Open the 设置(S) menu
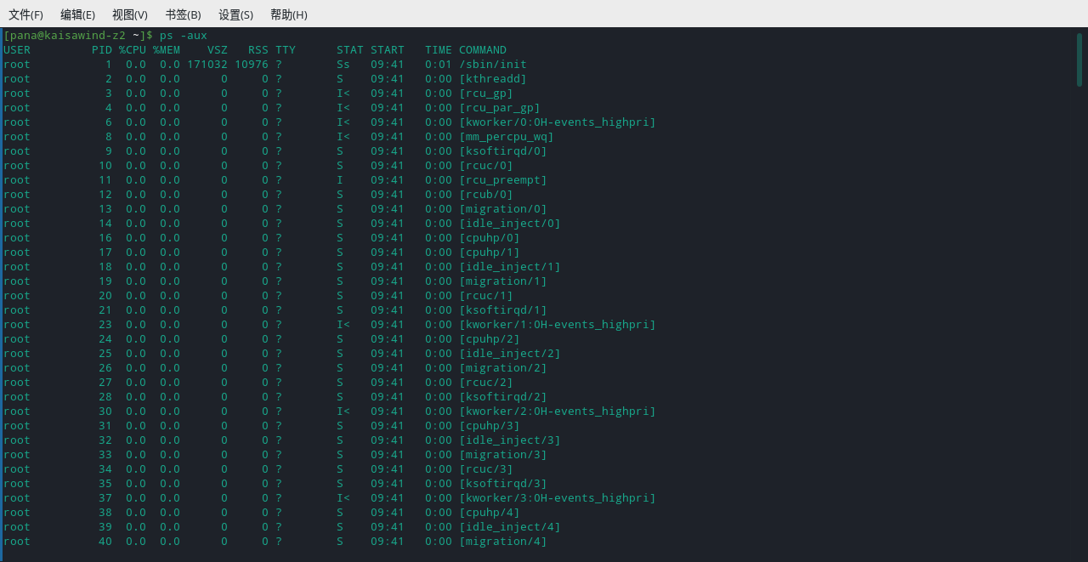The width and height of the screenshot is (1088, 562). 235,14
